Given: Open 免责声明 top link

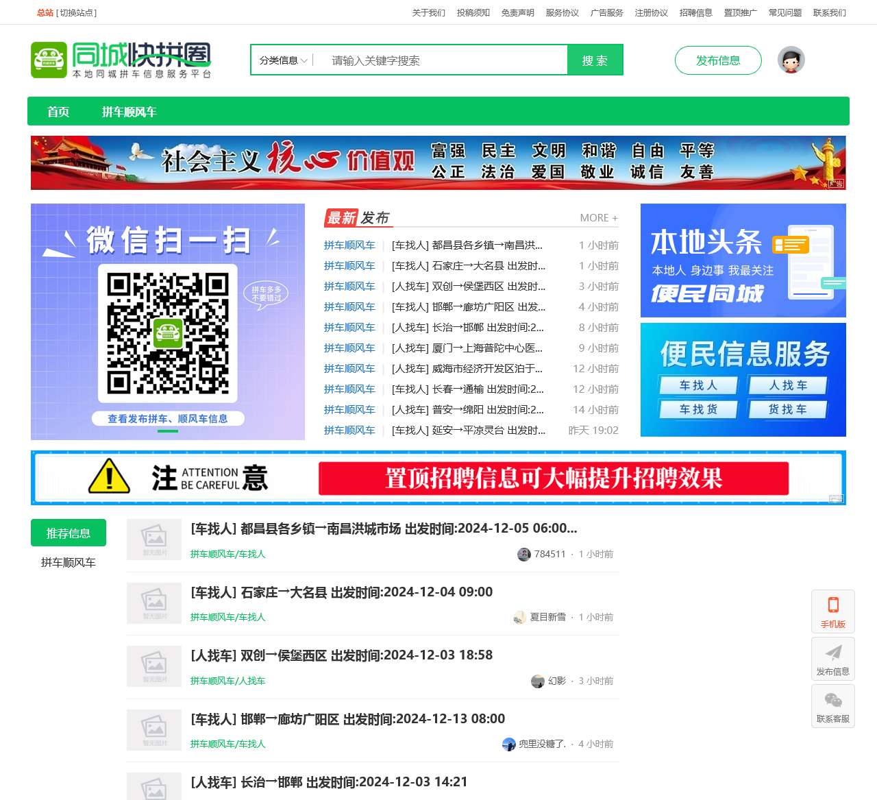Looking at the screenshot, I should point(518,13).
